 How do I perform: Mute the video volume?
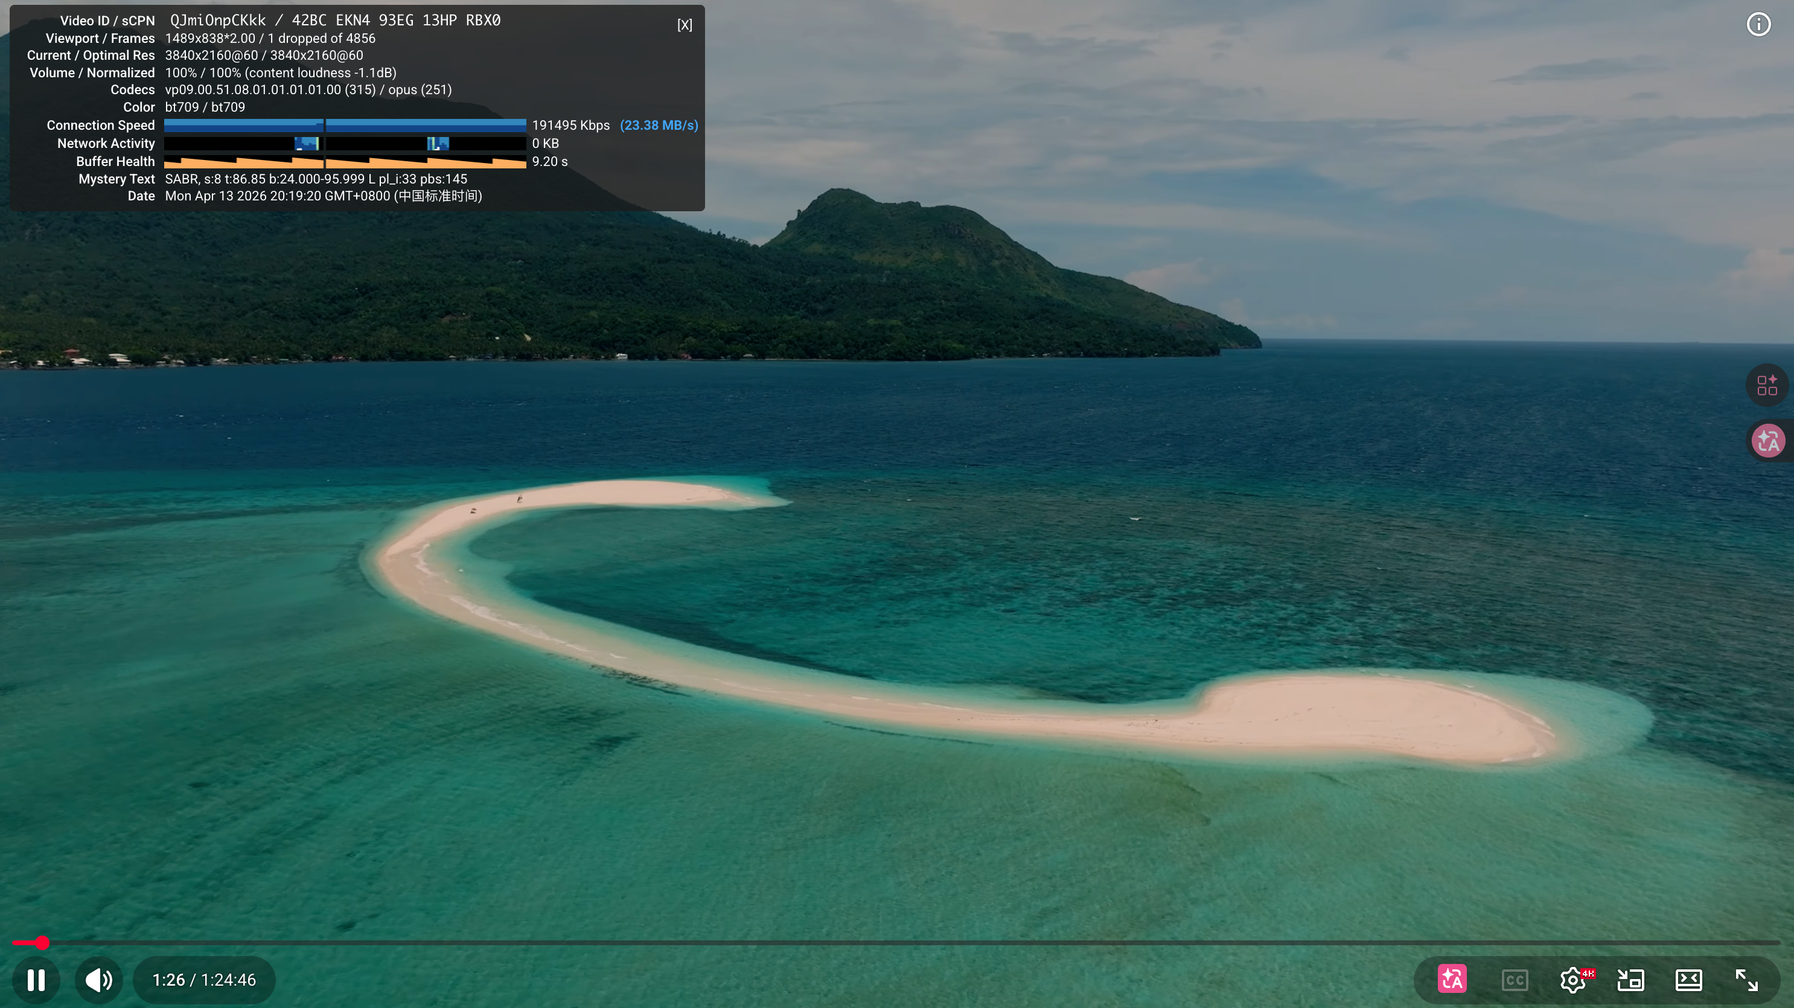(99, 980)
